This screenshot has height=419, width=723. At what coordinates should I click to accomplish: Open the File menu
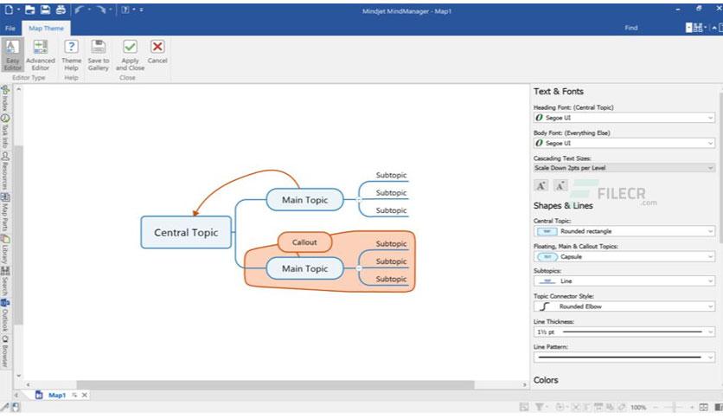(x=10, y=29)
